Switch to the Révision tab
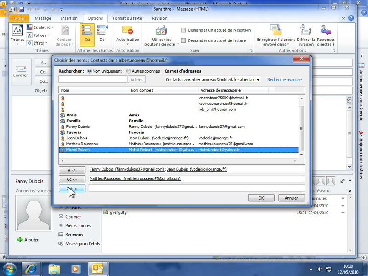 (x=160, y=18)
